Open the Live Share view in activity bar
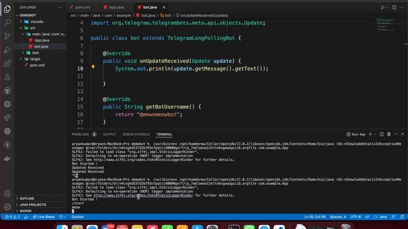Image resolution: width=408 pixels, height=229 pixels. click(7, 118)
